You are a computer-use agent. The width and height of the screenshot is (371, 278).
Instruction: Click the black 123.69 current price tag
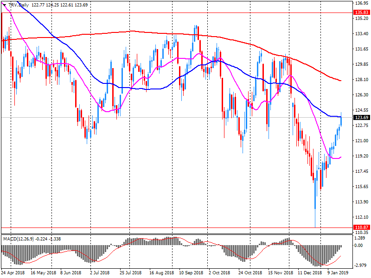pos(362,118)
